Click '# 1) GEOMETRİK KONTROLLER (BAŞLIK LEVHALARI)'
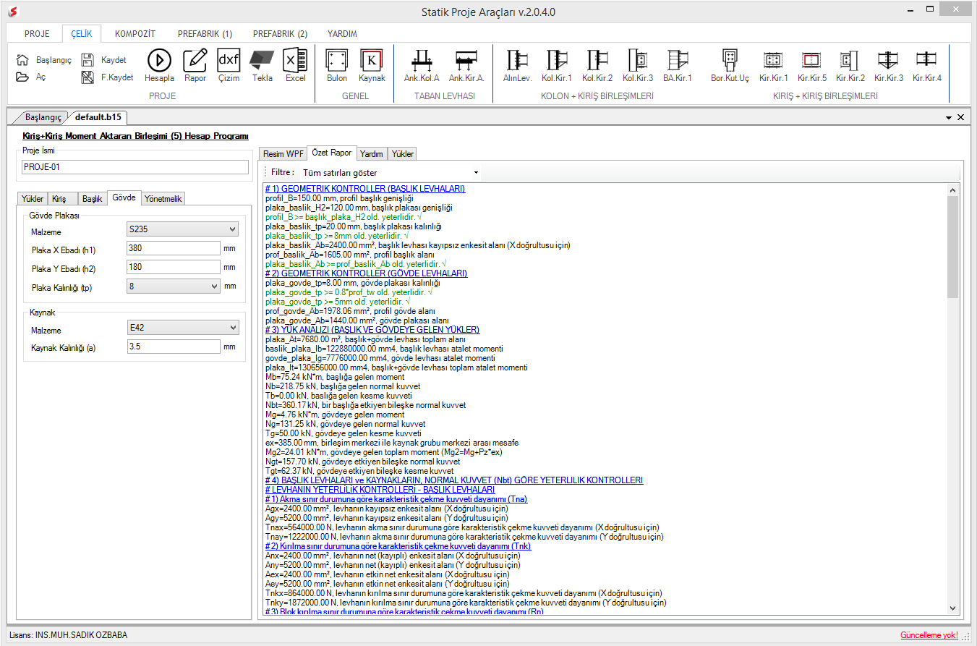Viewport: 977px width, 646px height. (364, 189)
